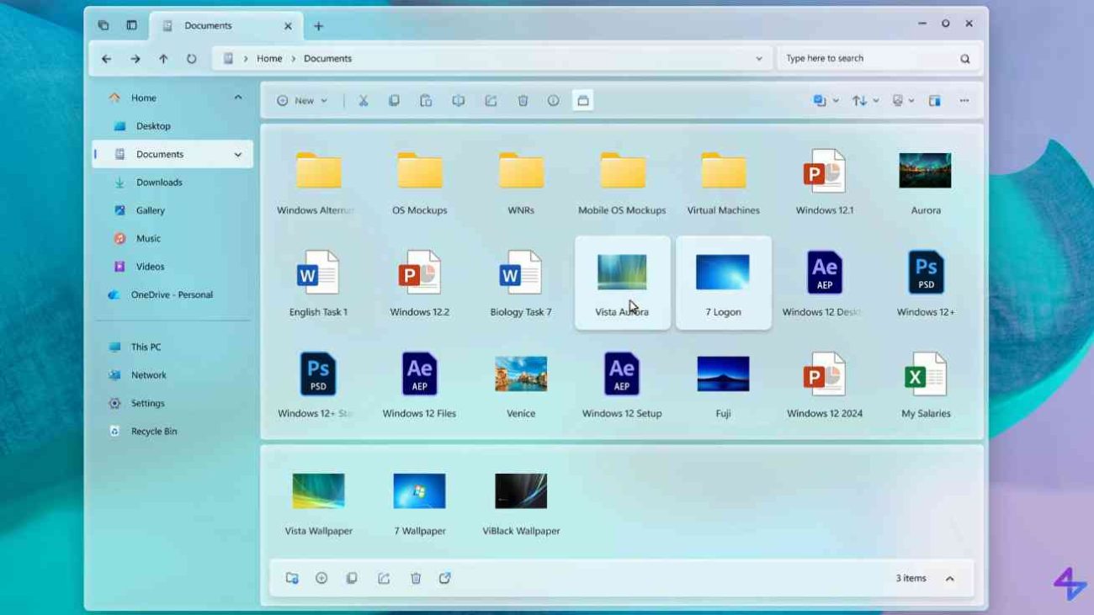Open properties for the selected files

[x=554, y=100]
